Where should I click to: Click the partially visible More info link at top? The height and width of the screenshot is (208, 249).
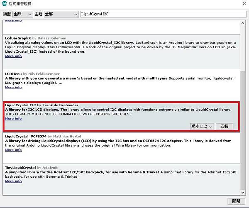click(13, 21)
